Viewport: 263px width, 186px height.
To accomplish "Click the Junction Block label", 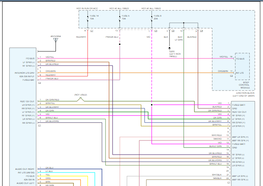I will (x=243, y=94).
